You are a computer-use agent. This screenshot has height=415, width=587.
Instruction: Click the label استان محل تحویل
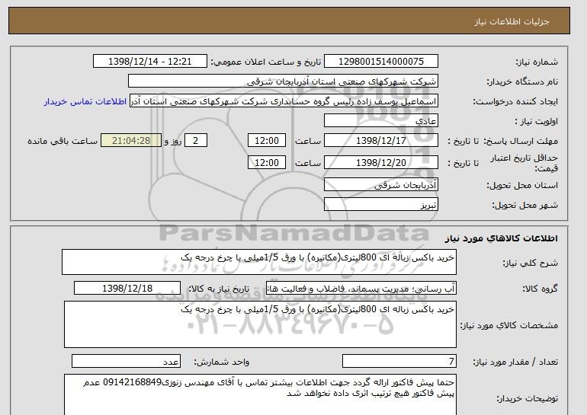(522, 186)
